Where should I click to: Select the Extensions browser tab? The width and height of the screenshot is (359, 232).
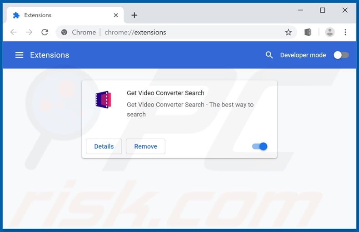pos(65,15)
